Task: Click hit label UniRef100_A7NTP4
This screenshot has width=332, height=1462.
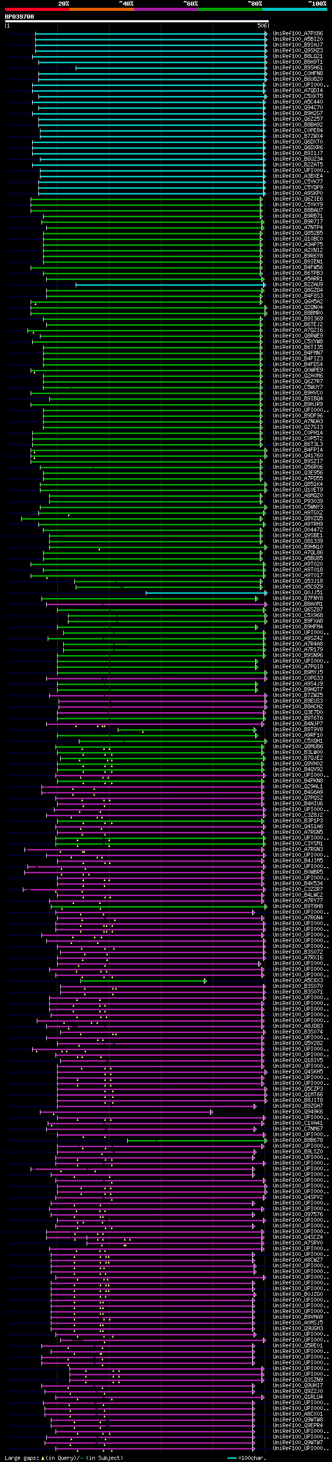Action: [x=298, y=228]
